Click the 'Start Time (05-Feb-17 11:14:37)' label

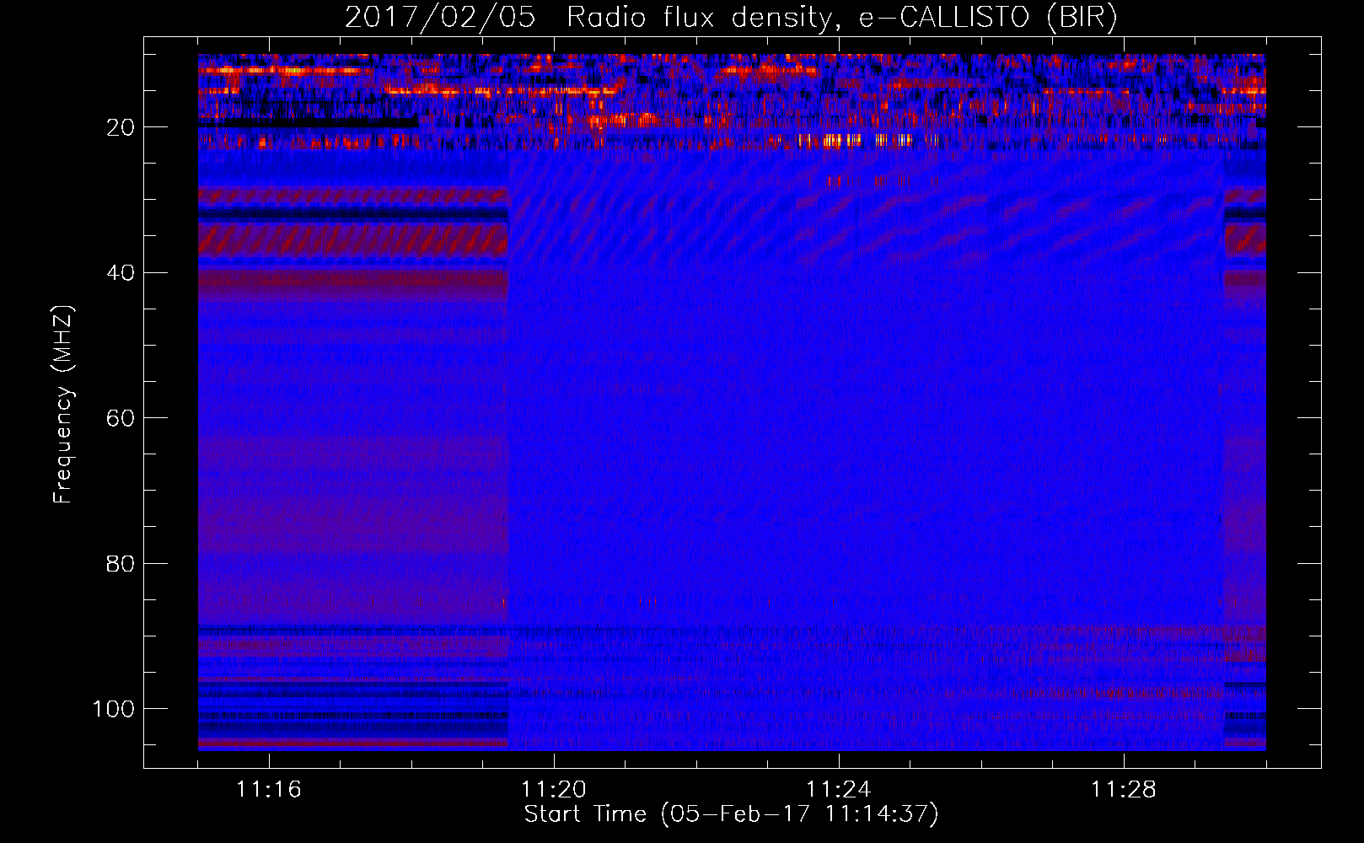731,814
